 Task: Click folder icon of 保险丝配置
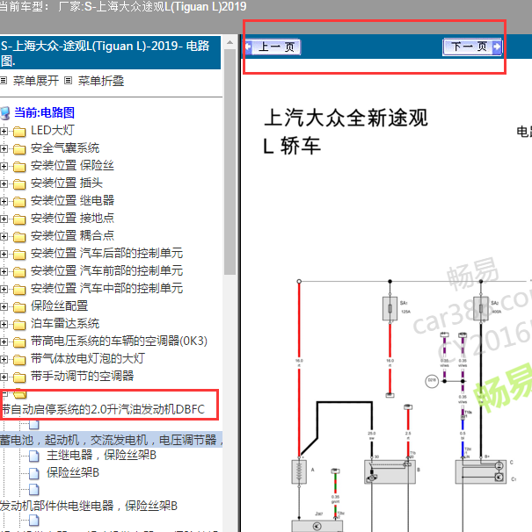pyautogui.click(x=19, y=307)
